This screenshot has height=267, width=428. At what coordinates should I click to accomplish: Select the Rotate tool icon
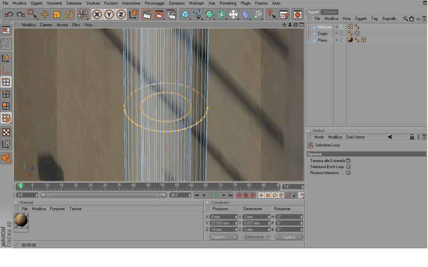[69, 15]
